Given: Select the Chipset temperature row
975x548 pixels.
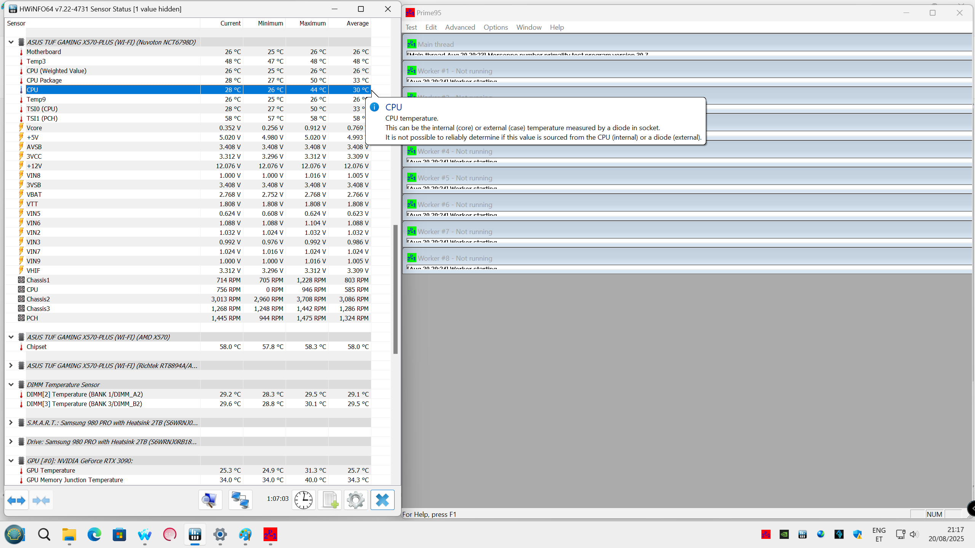Looking at the screenshot, I should (x=188, y=347).
